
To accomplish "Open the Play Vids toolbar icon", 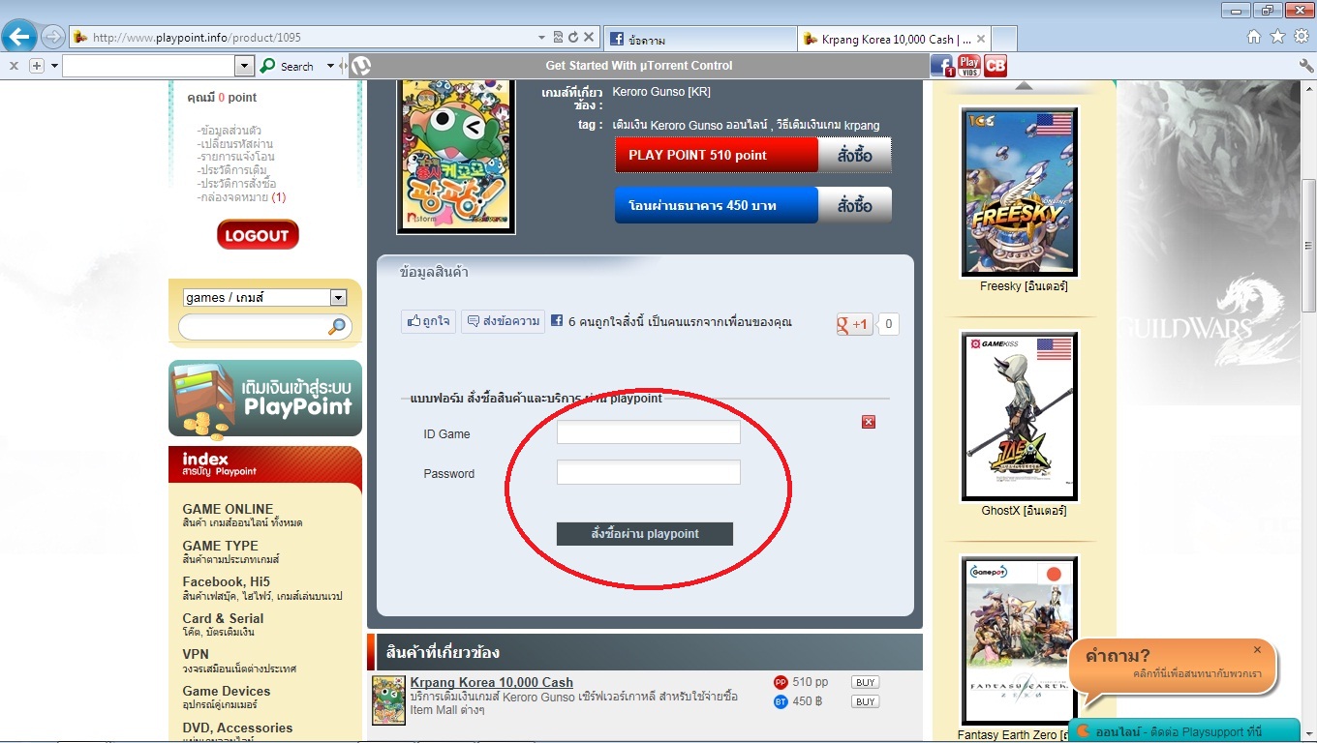I will point(968,66).
